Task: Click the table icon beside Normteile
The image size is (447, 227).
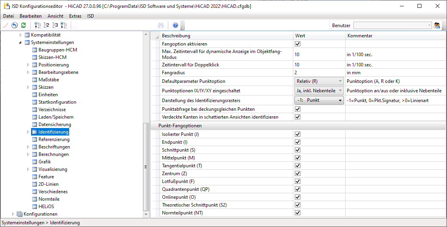Action: tap(35, 199)
